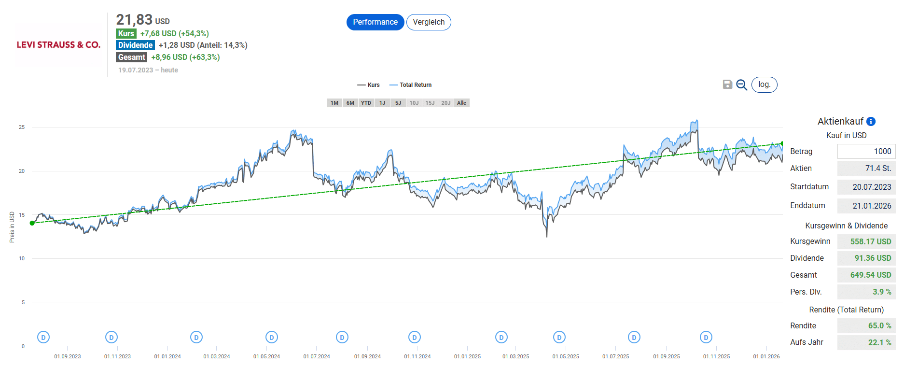Toggle the Total Return legend series
The width and height of the screenshot is (904, 367).
411,85
